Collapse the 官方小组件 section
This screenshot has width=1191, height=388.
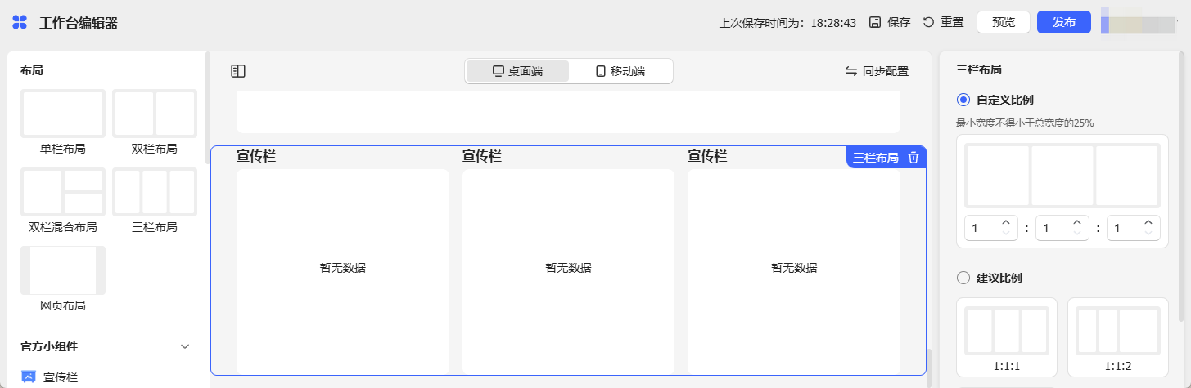[x=185, y=346]
